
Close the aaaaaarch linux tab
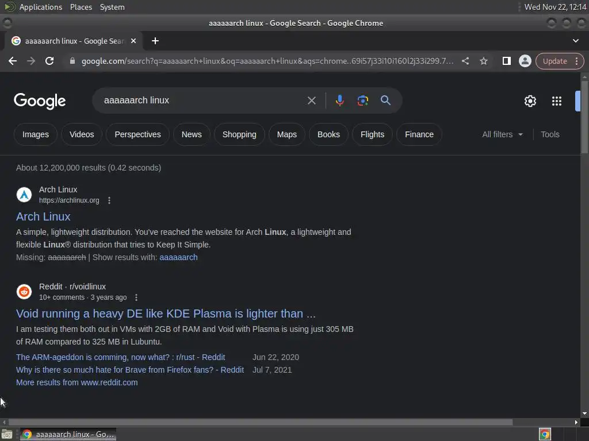coord(133,41)
